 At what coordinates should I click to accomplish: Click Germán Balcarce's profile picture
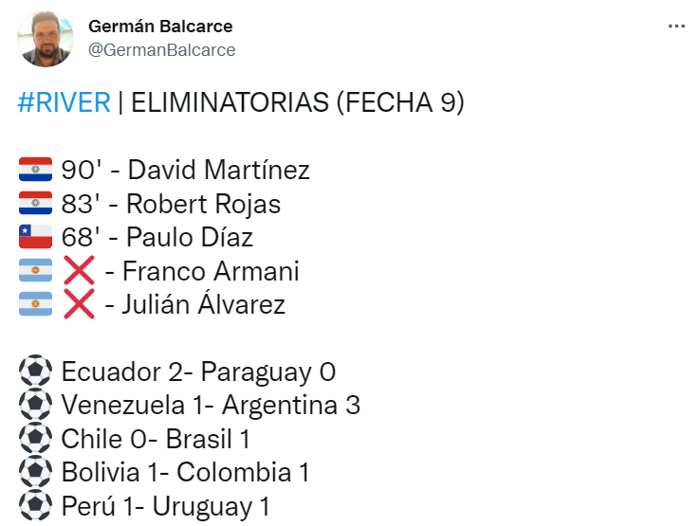click(46, 39)
